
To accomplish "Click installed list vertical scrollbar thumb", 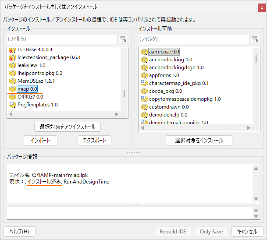I will (124, 94).
